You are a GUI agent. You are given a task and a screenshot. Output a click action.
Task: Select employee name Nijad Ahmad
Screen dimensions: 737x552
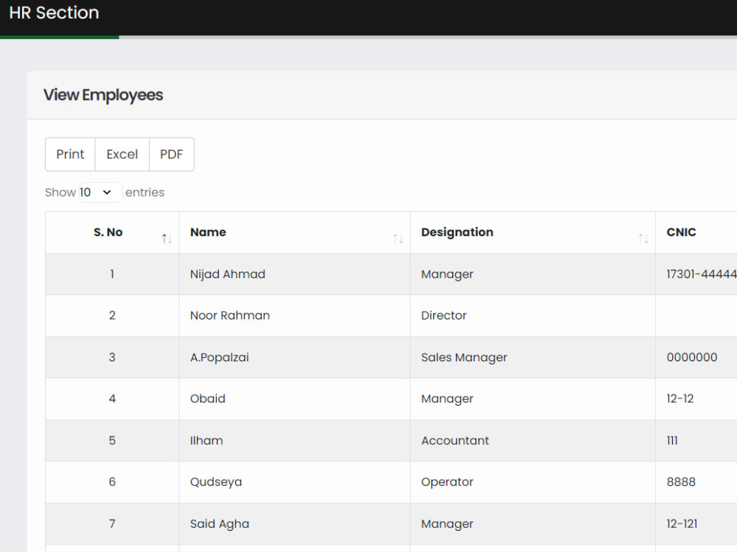(x=228, y=274)
